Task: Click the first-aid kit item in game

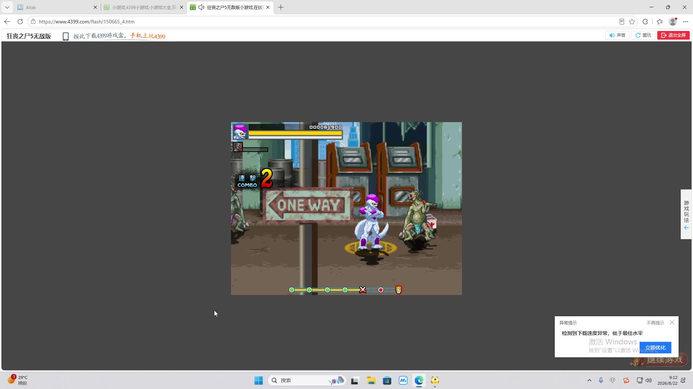Action: (432, 221)
